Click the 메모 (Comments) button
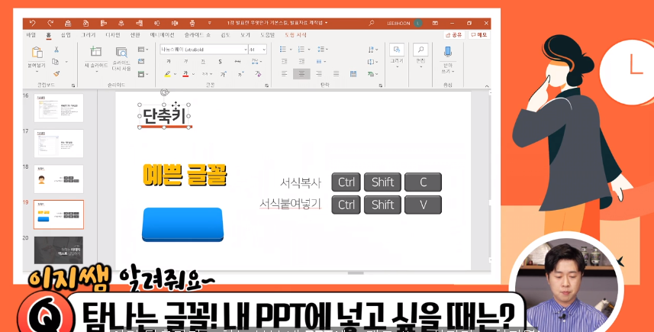This screenshot has height=332, width=654. (478, 35)
